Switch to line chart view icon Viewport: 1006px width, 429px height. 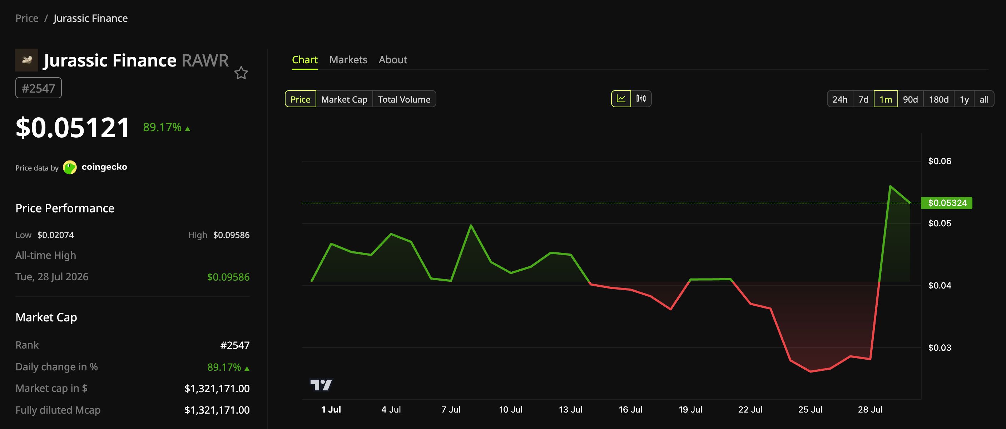(621, 98)
